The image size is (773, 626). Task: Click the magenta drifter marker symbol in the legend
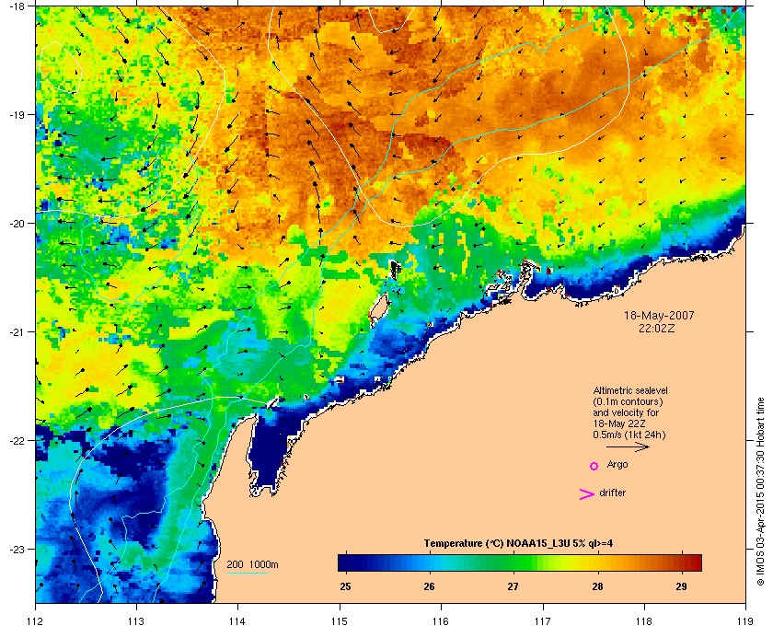(x=587, y=494)
